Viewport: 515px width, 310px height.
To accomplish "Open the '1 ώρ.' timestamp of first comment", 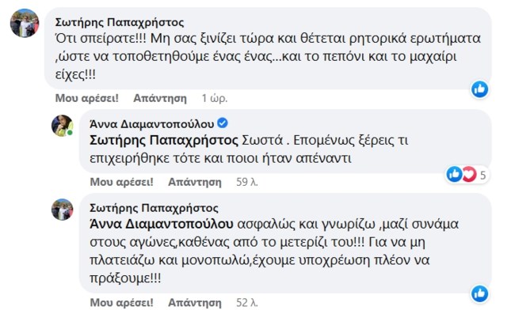I will [215, 98].
